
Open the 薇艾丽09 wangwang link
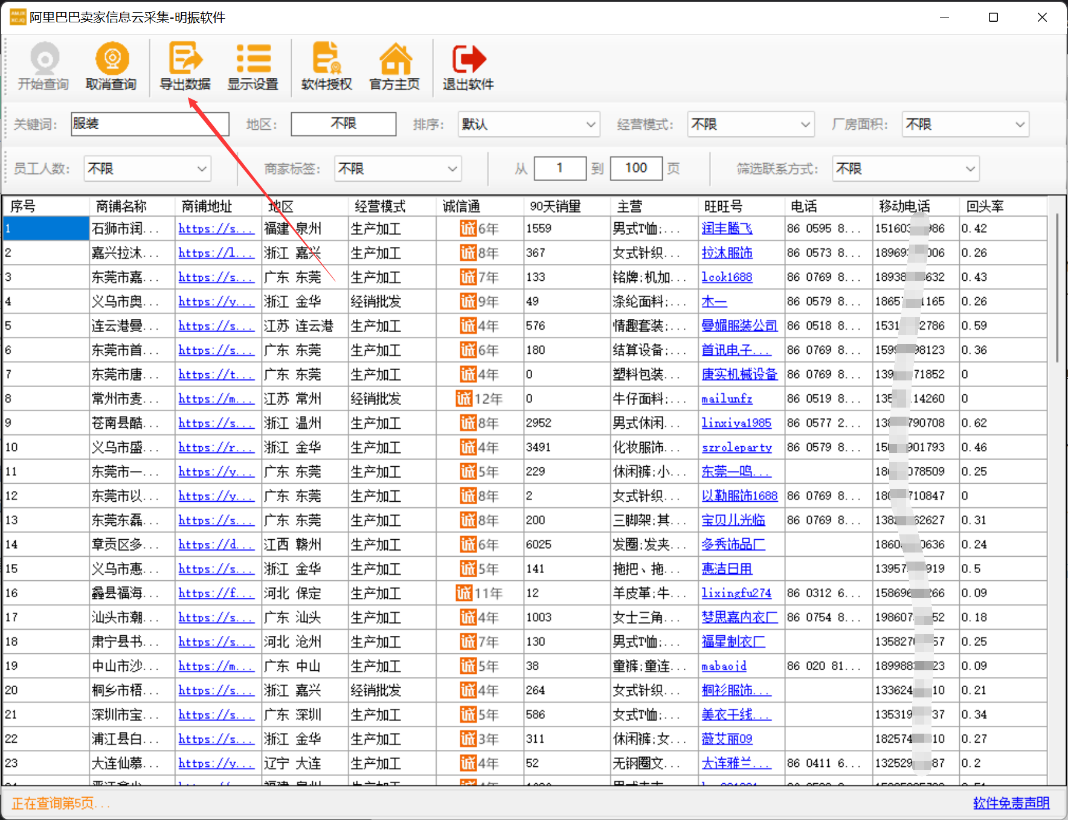point(727,738)
